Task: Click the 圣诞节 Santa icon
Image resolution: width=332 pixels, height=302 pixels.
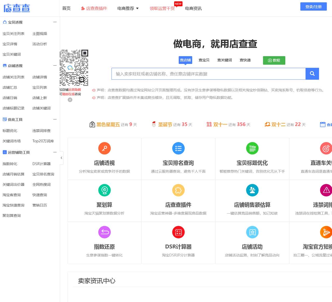Action: pos(154,124)
